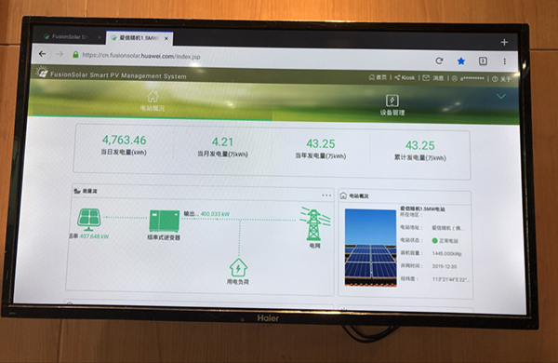Image resolution: width=558 pixels, height=363 pixels.
Task: Click the string inverter icon
Action: (164, 221)
